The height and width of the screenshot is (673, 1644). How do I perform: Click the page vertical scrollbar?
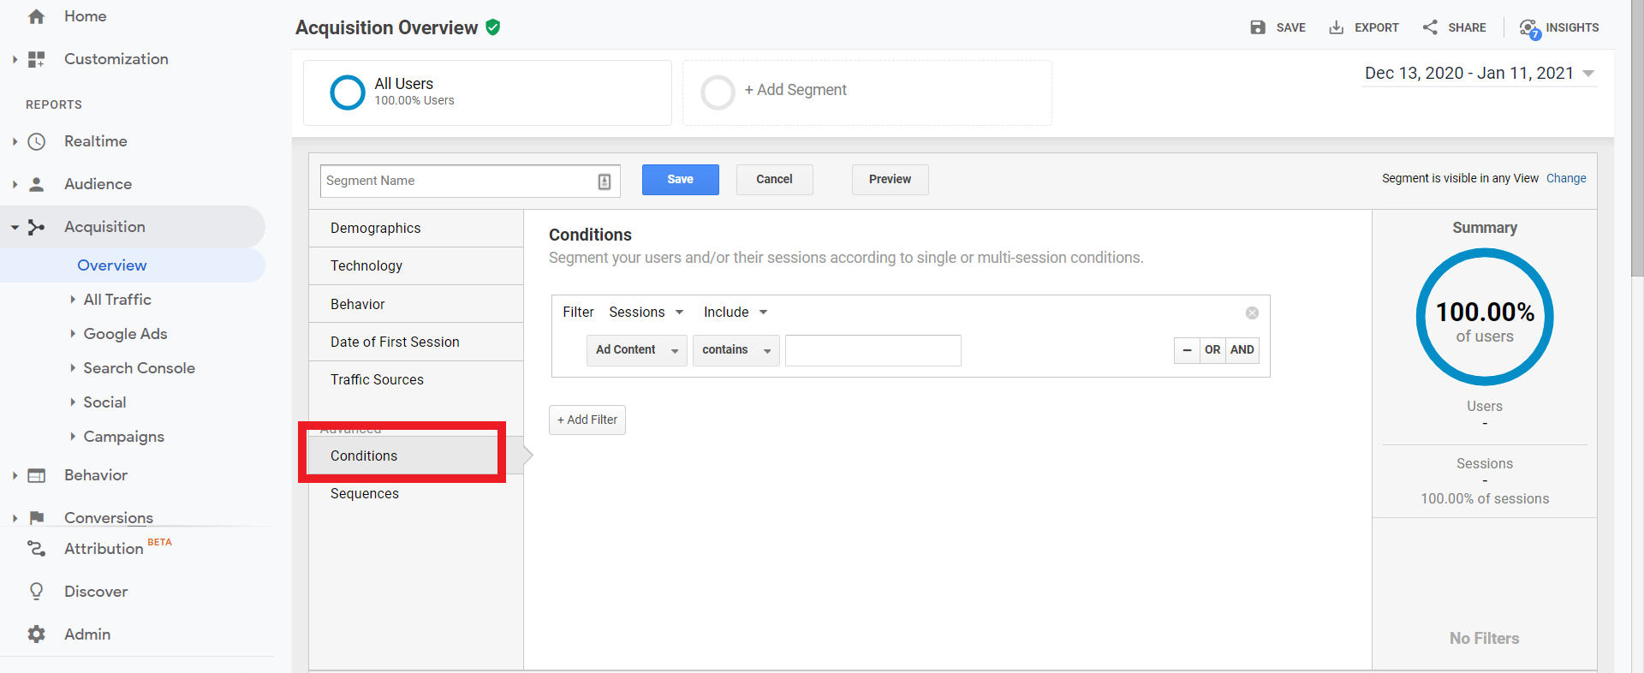1637,139
